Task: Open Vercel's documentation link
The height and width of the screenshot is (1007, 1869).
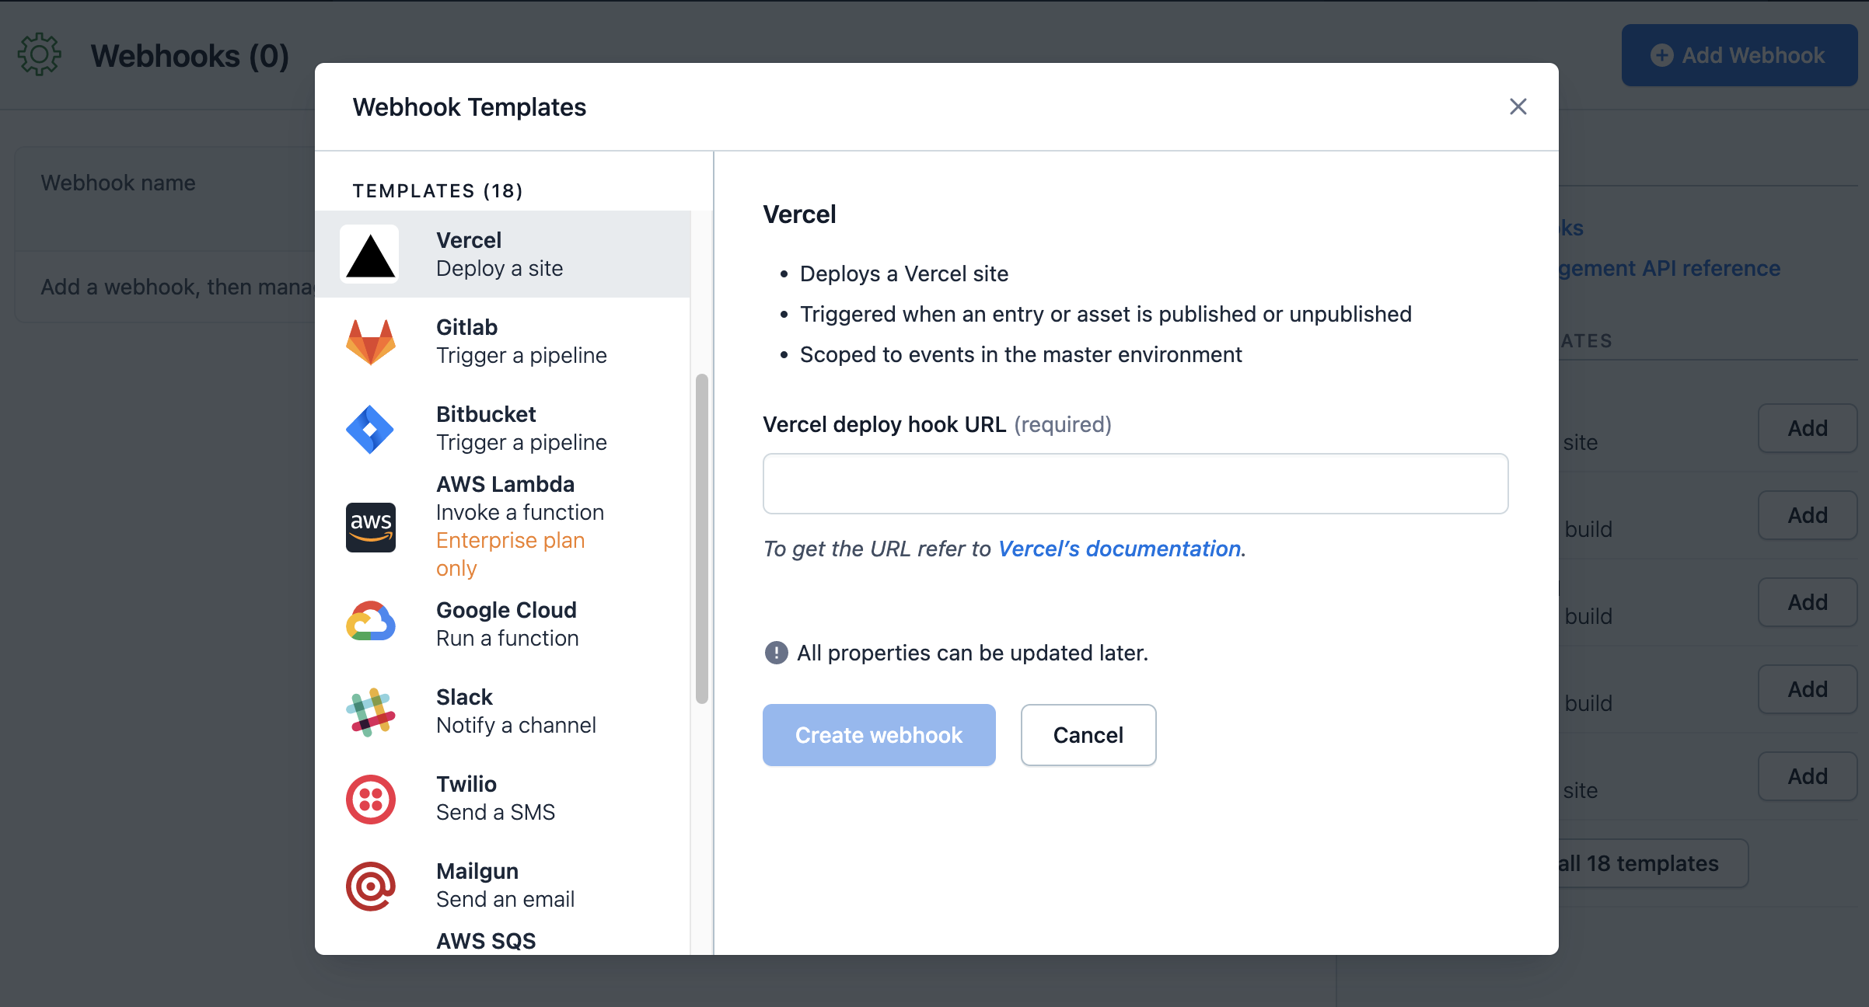Action: tap(1120, 549)
